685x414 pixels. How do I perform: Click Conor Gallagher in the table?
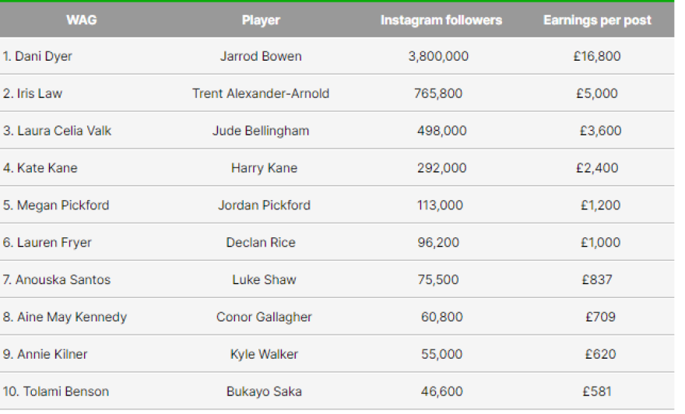[264, 317]
